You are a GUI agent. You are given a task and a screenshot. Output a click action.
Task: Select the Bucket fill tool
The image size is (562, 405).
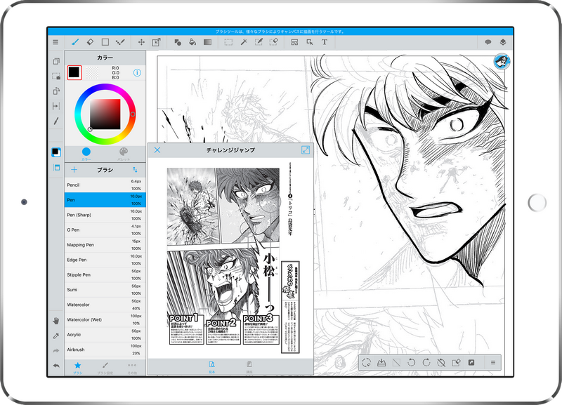click(x=192, y=42)
